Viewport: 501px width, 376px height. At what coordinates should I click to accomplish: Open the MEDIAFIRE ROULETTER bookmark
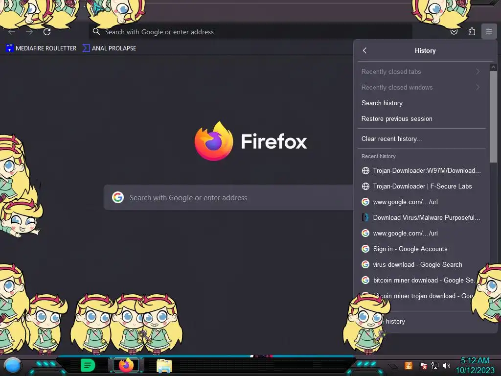(41, 48)
